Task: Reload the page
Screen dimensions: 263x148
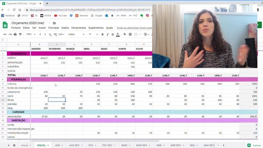Action: pyautogui.click(x=14, y=10)
